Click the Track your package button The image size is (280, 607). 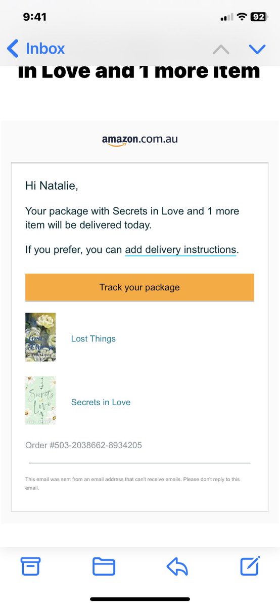[x=139, y=287]
